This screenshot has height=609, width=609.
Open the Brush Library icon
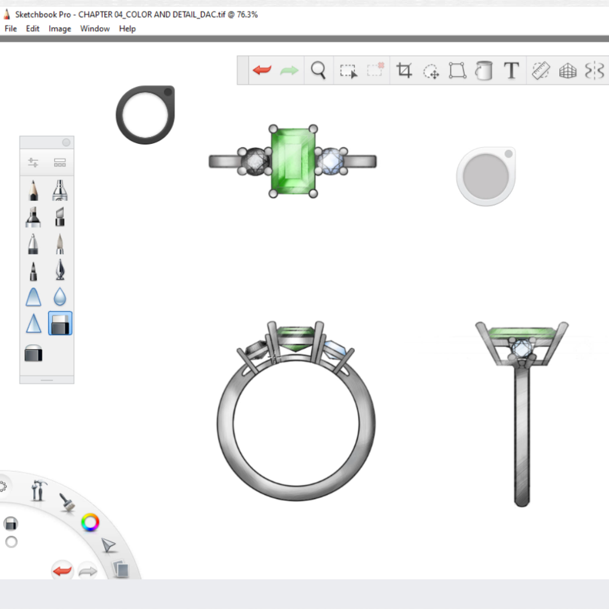[59, 162]
